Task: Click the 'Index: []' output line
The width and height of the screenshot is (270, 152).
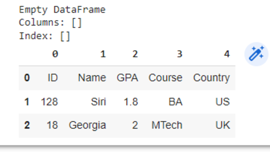Action: 45,36
